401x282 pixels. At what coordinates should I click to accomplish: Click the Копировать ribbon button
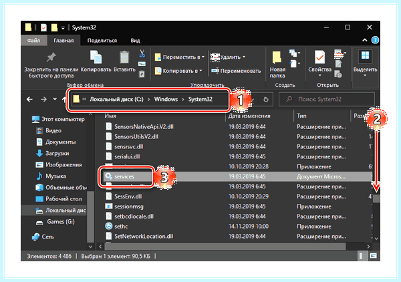96,61
